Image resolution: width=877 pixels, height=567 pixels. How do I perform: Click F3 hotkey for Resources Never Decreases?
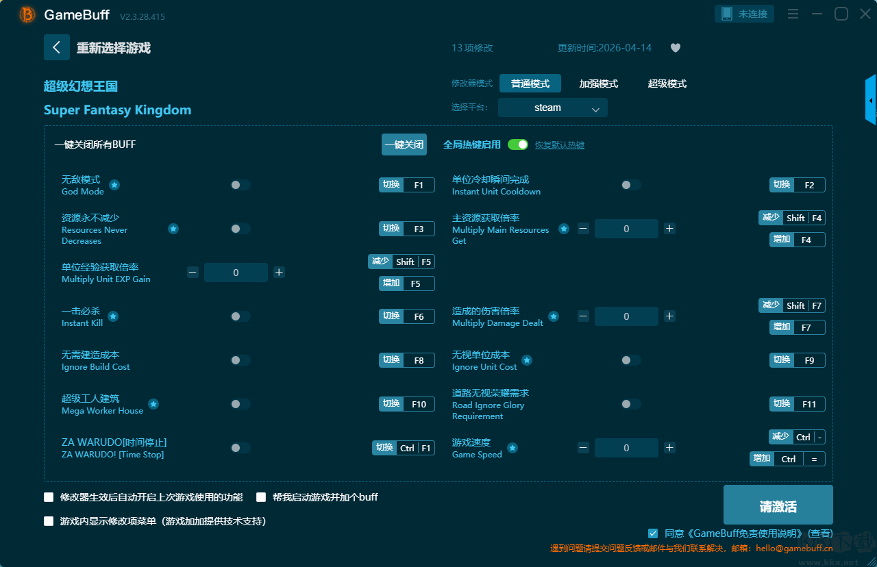407,229
